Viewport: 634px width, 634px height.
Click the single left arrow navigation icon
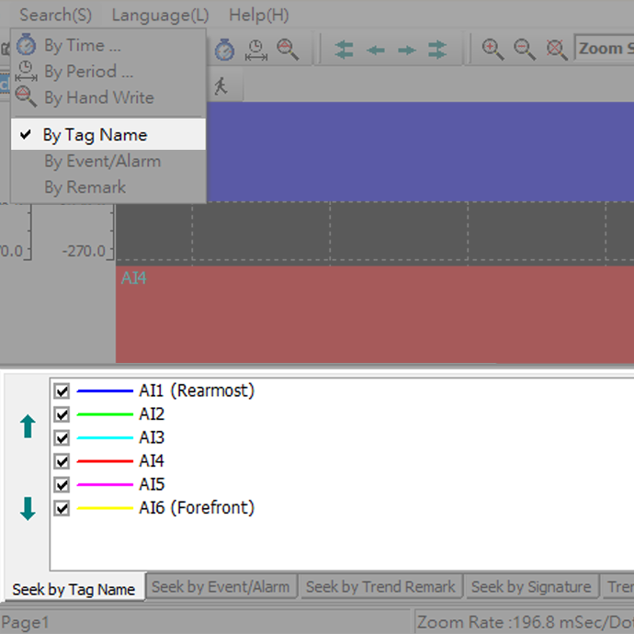coord(376,50)
